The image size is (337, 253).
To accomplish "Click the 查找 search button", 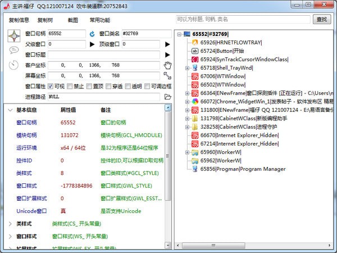I will pyautogui.click(x=322, y=19).
